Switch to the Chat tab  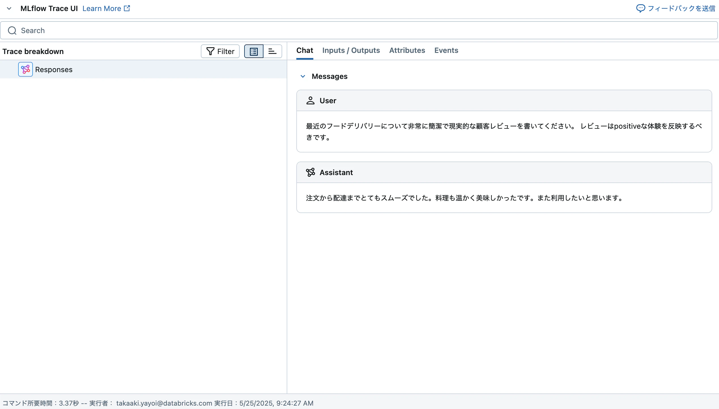coord(305,50)
